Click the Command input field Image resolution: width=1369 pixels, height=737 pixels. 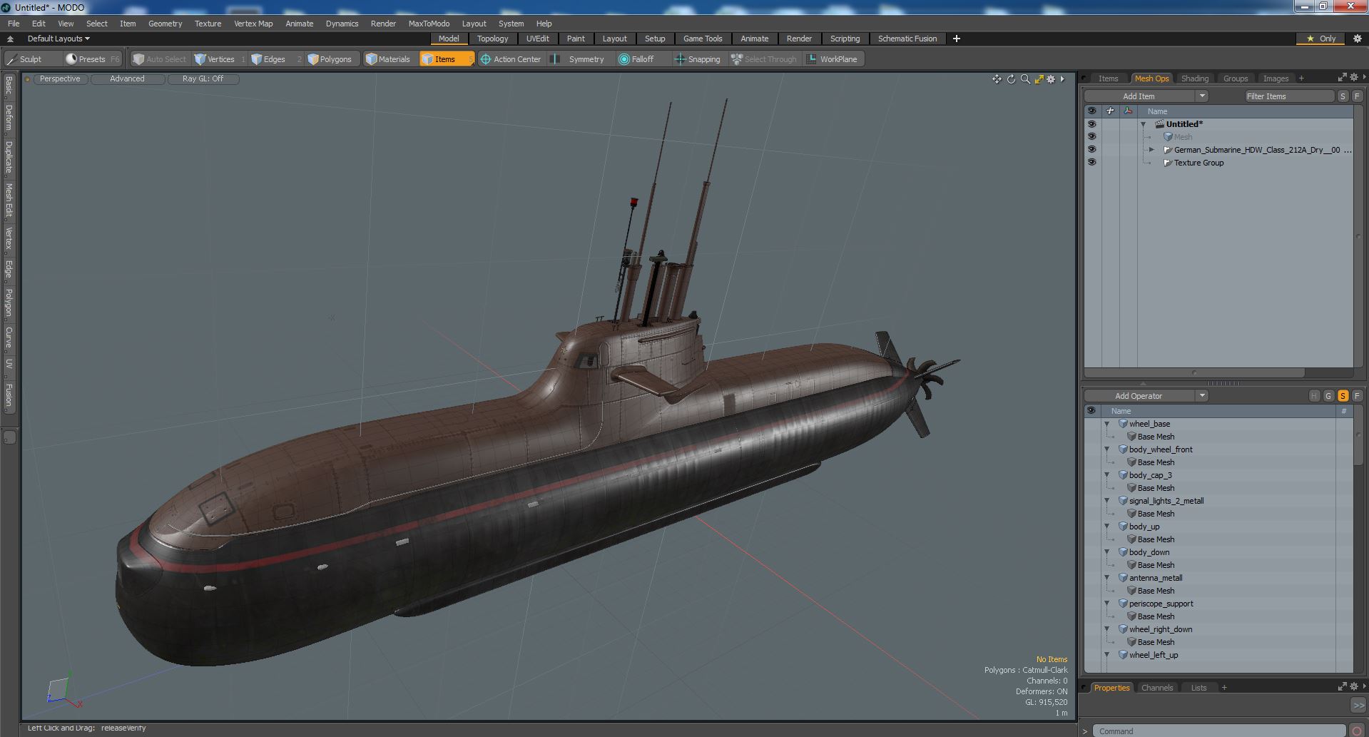click(1218, 731)
